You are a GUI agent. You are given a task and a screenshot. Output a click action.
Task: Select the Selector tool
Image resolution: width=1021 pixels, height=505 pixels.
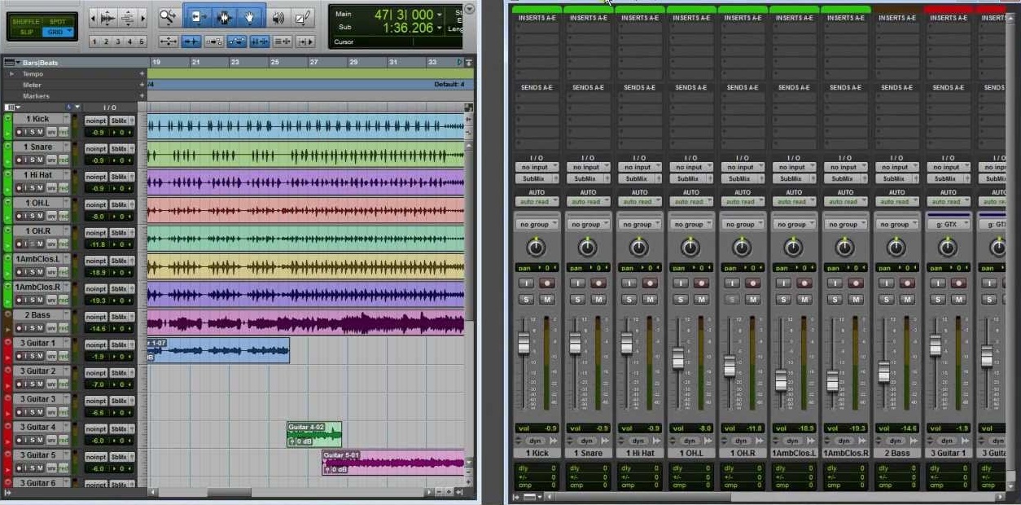click(x=222, y=16)
